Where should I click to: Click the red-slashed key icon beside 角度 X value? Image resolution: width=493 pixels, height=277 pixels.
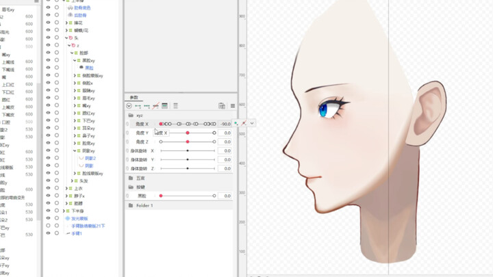[x=244, y=124]
